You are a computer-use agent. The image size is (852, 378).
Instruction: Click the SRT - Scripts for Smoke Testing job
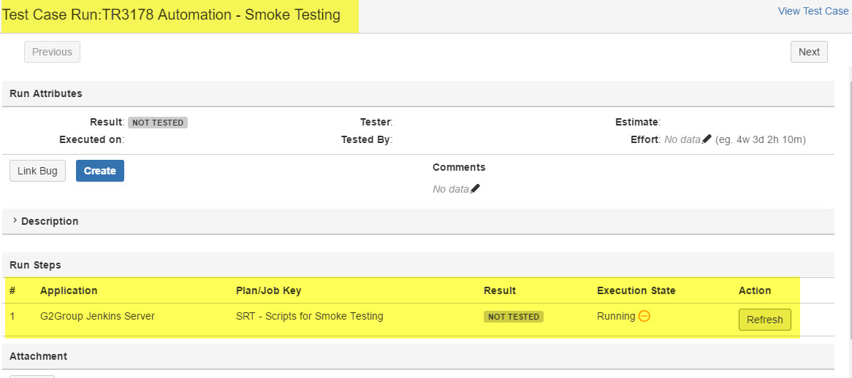(310, 316)
